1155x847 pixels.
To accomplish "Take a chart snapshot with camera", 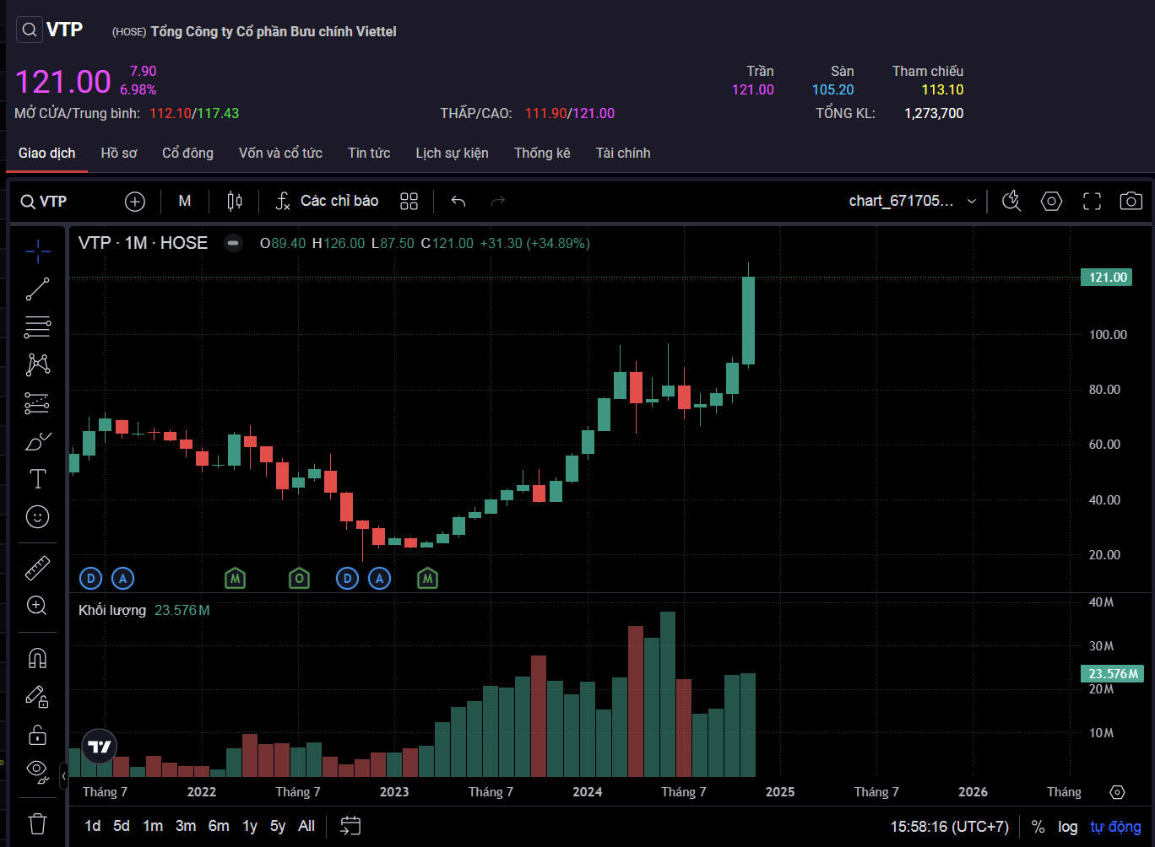I will click(x=1131, y=201).
